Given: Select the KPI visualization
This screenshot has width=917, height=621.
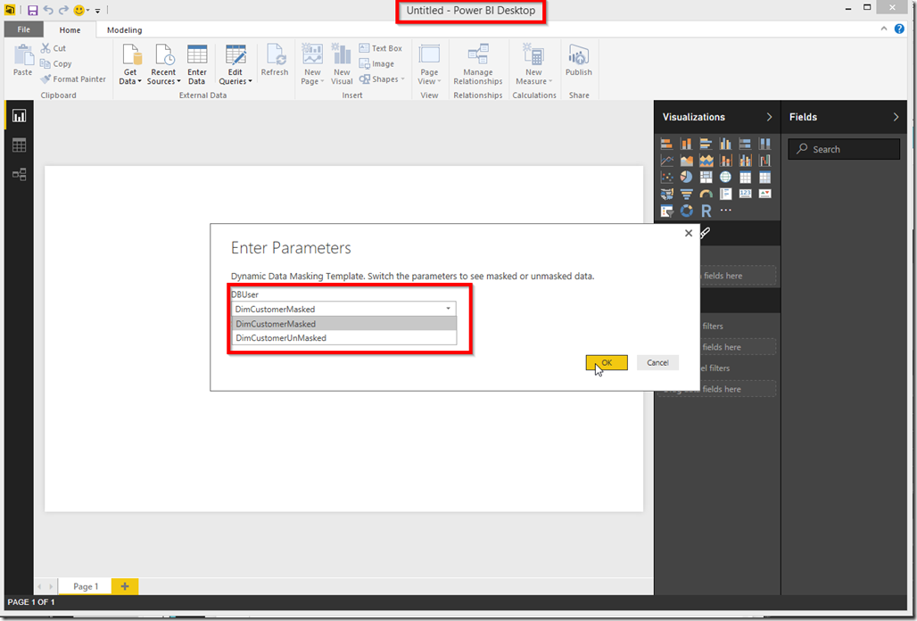Looking at the screenshot, I should pyautogui.click(x=765, y=194).
